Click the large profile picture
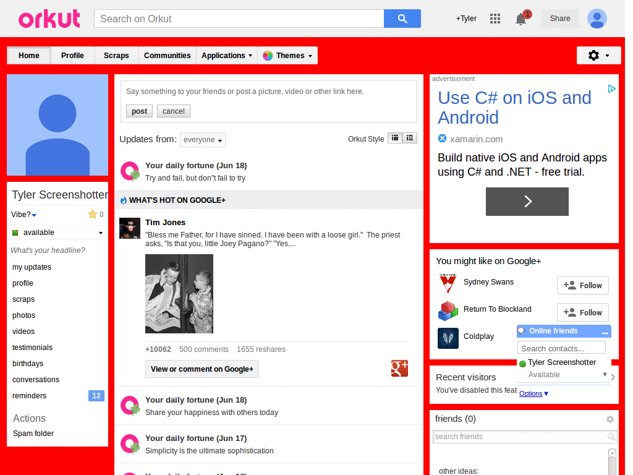Screen dimensions: 633x475 57,125
